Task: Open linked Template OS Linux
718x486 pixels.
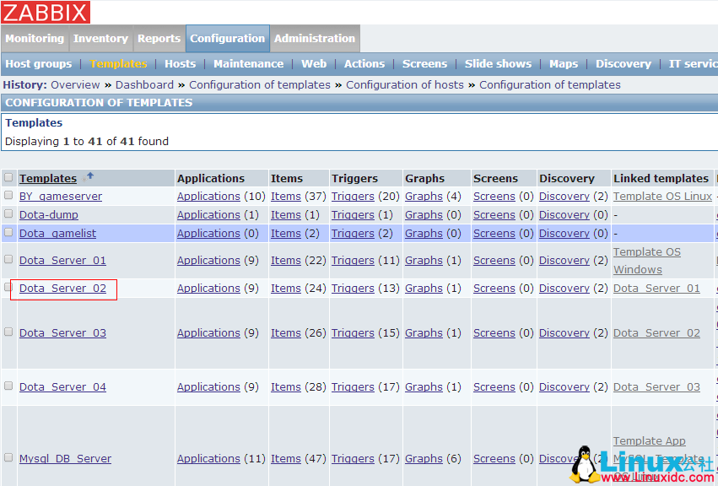Action: point(662,197)
